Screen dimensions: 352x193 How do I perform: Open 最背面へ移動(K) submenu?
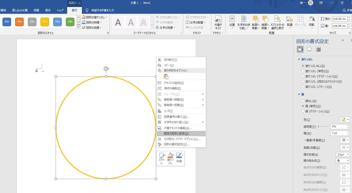coord(181,105)
